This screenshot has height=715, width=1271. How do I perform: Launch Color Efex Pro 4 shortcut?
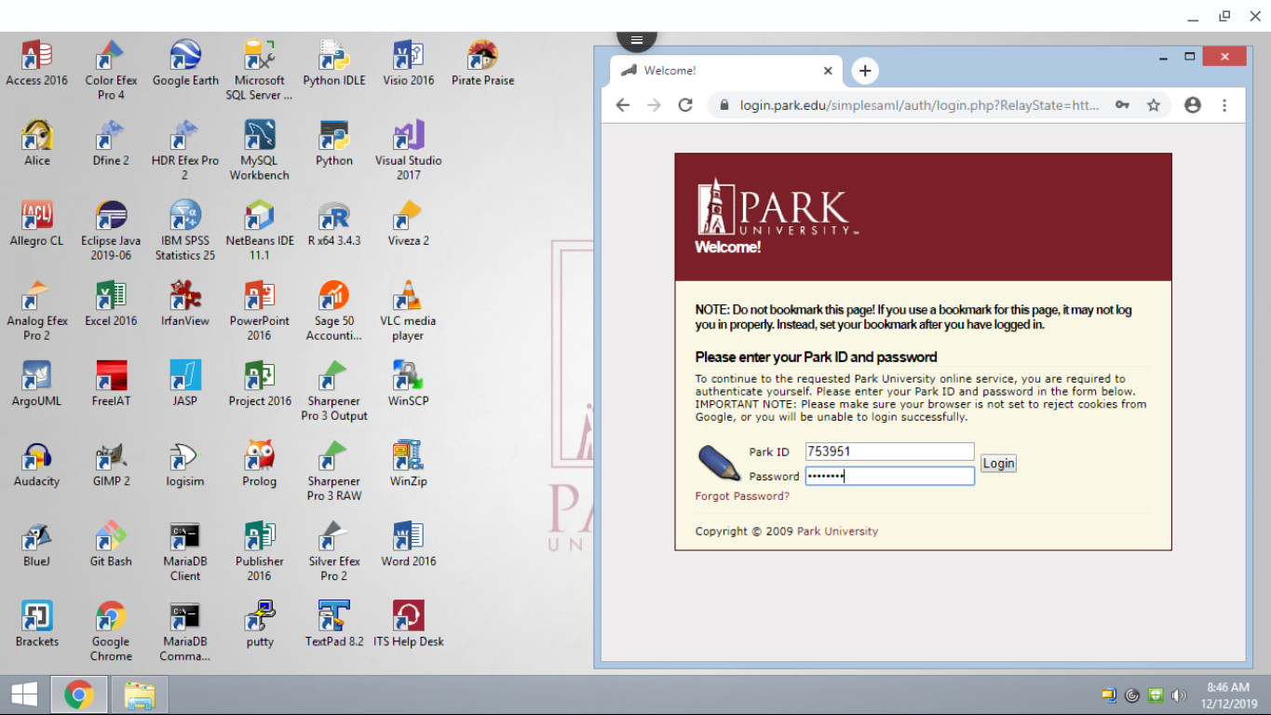[111, 70]
